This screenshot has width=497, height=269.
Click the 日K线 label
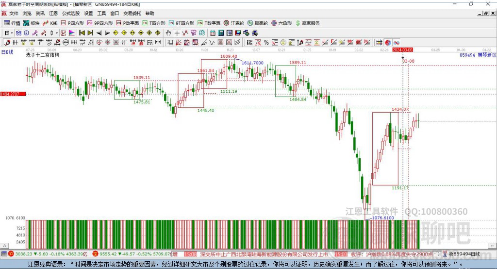coord(7,52)
